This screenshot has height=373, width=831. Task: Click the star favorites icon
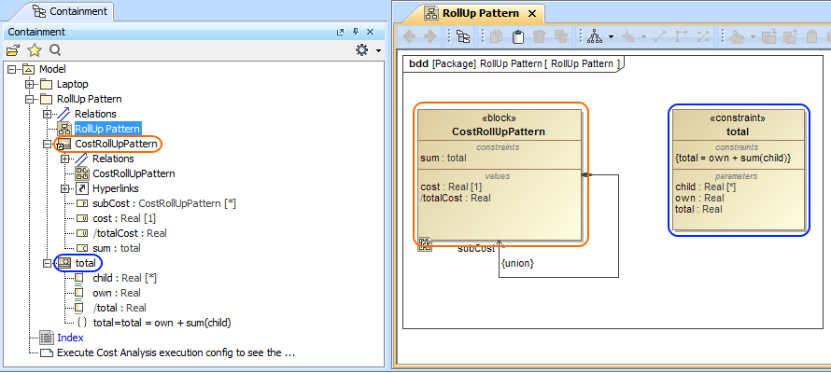tap(35, 50)
